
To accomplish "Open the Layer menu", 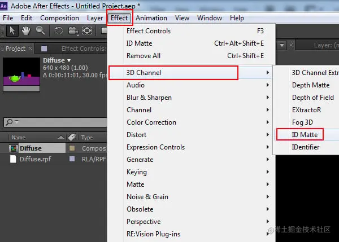I will tap(95, 18).
